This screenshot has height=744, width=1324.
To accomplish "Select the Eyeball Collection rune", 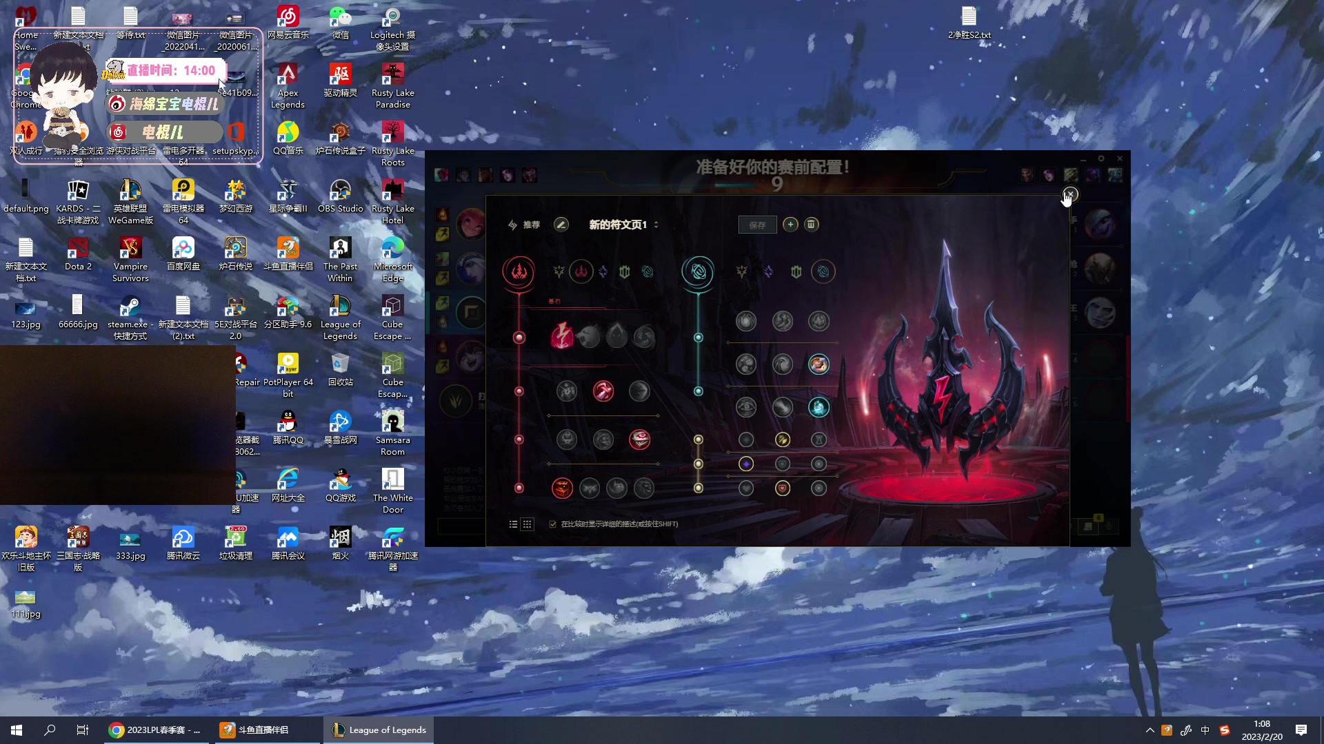I will tap(639, 440).
